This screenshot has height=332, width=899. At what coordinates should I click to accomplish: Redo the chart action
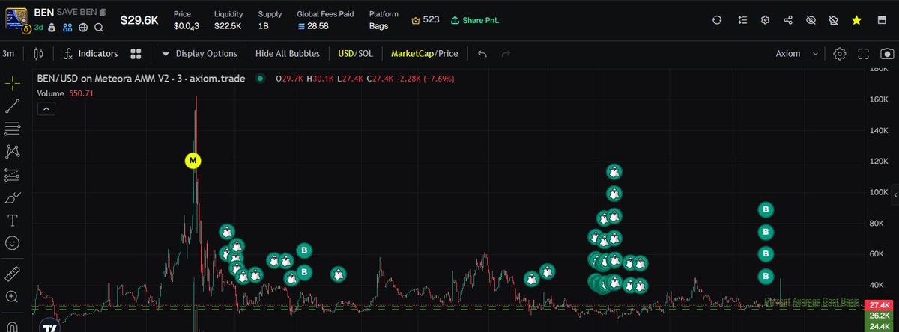506,54
